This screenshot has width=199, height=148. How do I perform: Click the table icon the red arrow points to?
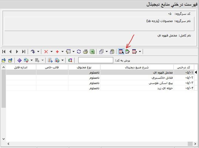coord(121,52)
